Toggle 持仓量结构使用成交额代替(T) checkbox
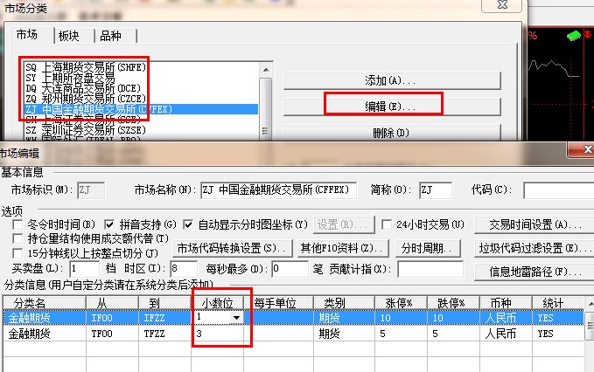594x372 pixels. tap(17, 238)
